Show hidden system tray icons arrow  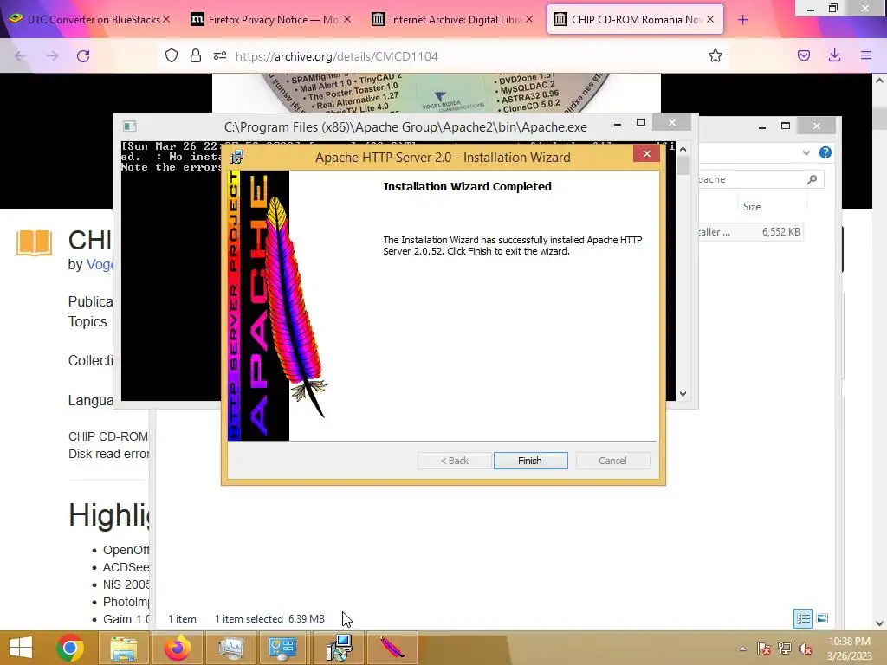click(x=742, y=649)
